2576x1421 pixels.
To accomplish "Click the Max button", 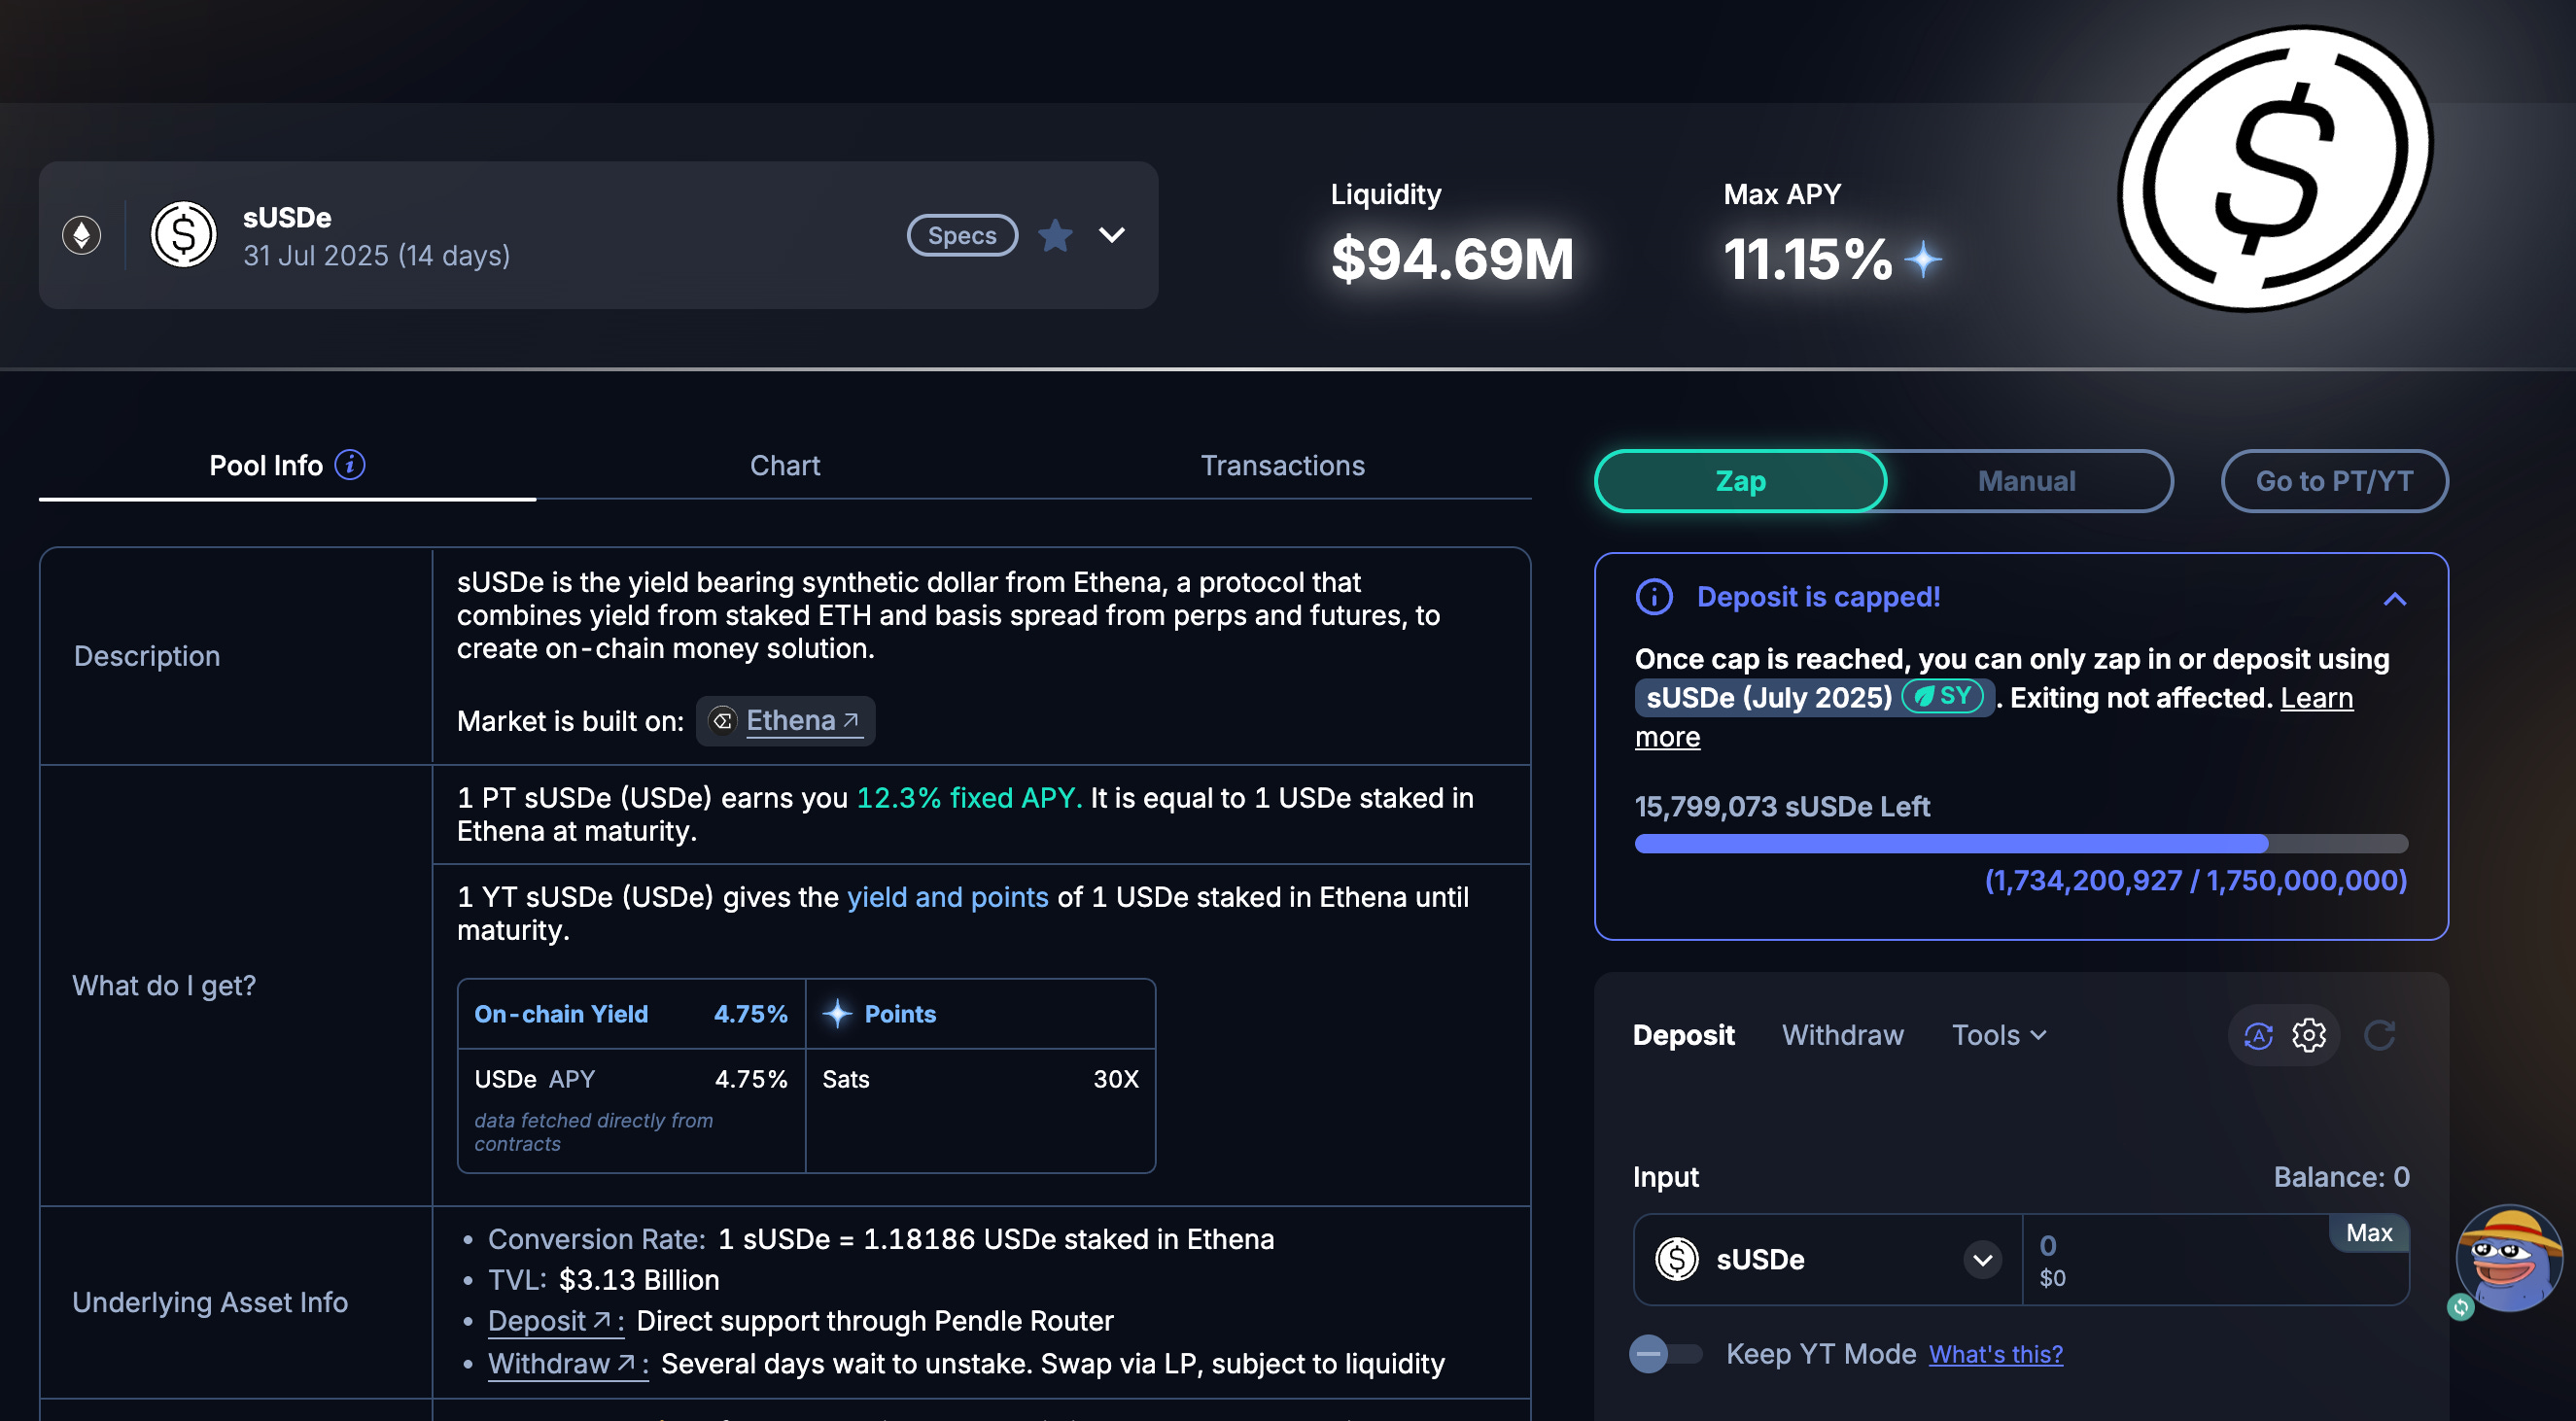I will click(2368, 1233).
